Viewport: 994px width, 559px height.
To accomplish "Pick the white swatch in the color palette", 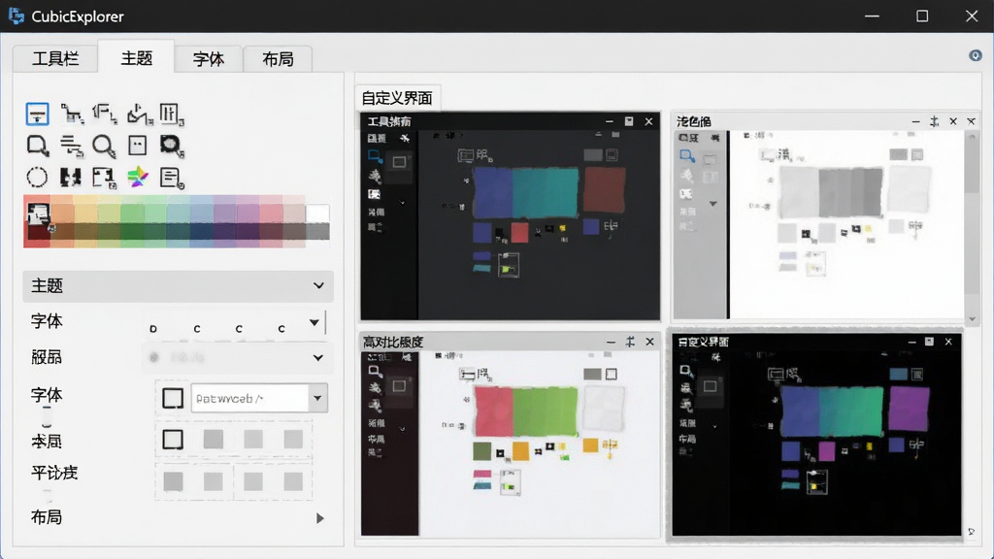I will click(x=317, y=214).
